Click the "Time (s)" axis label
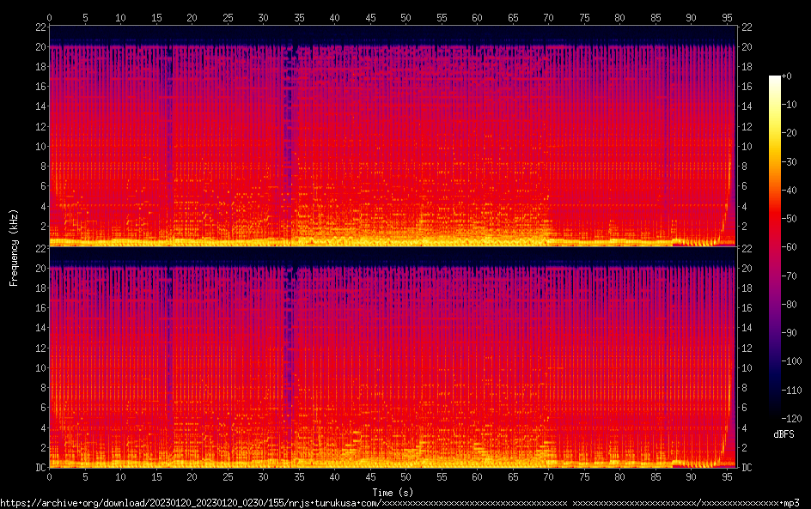Screen dimensions: 811x509 (393, 492)
